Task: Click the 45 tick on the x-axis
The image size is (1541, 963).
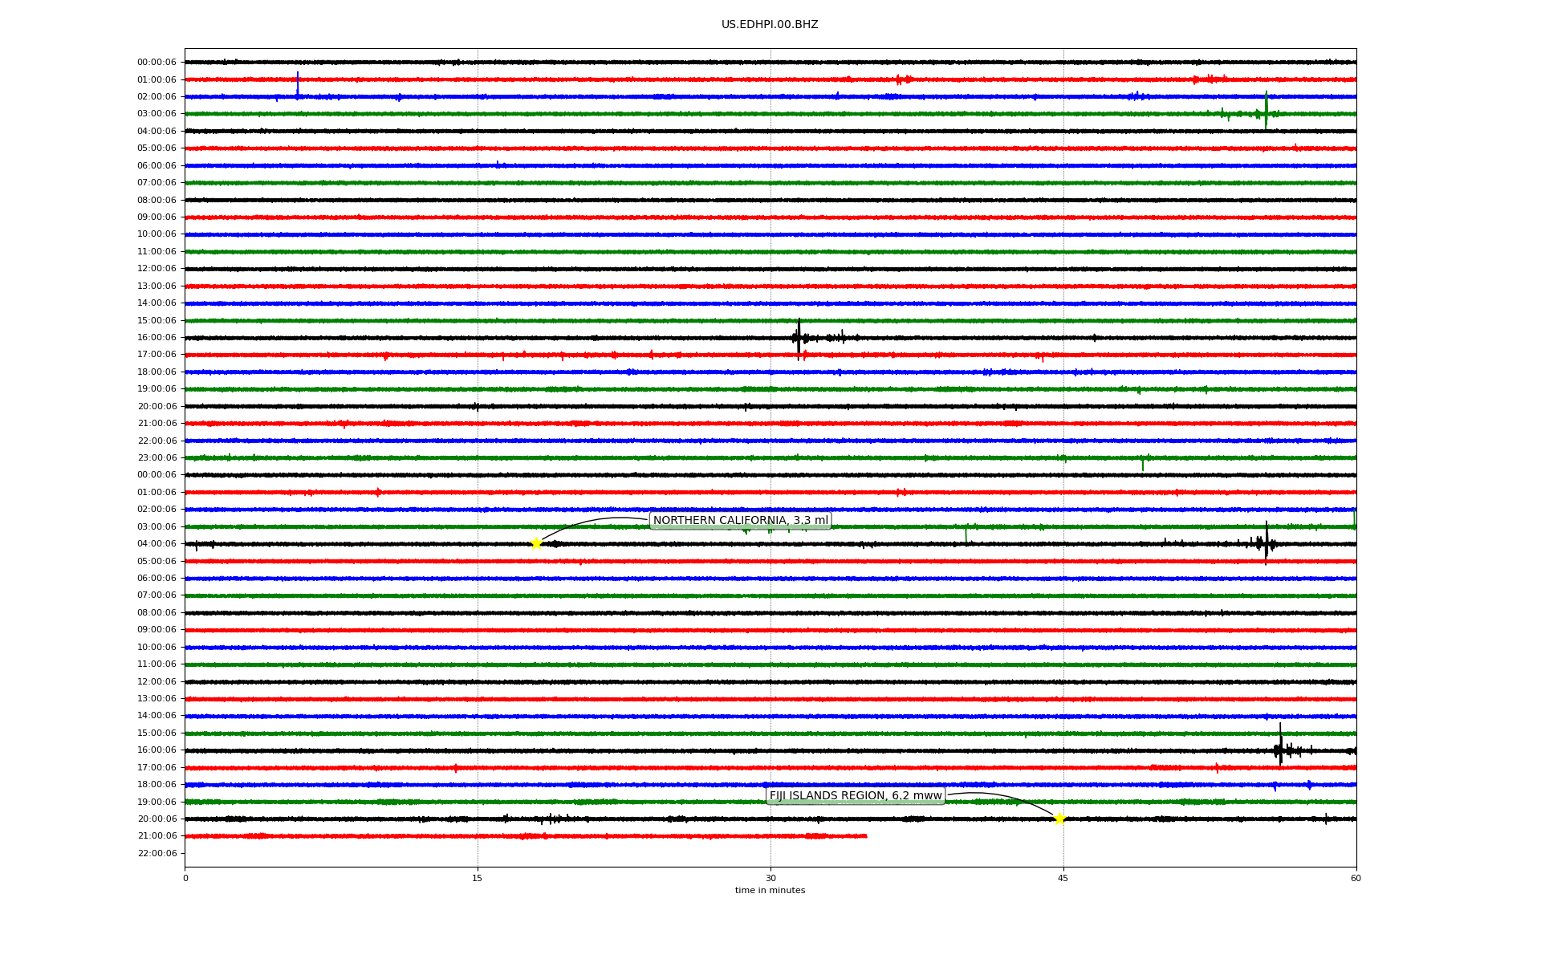Action: point(1063,878)
